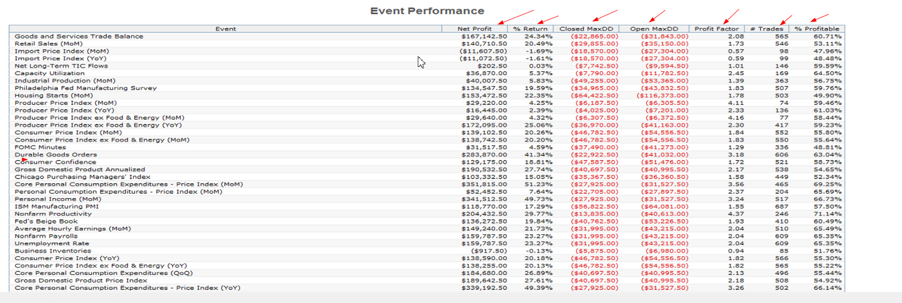
Task: Sort by Profit Factor column header
Action: point(717,29)
